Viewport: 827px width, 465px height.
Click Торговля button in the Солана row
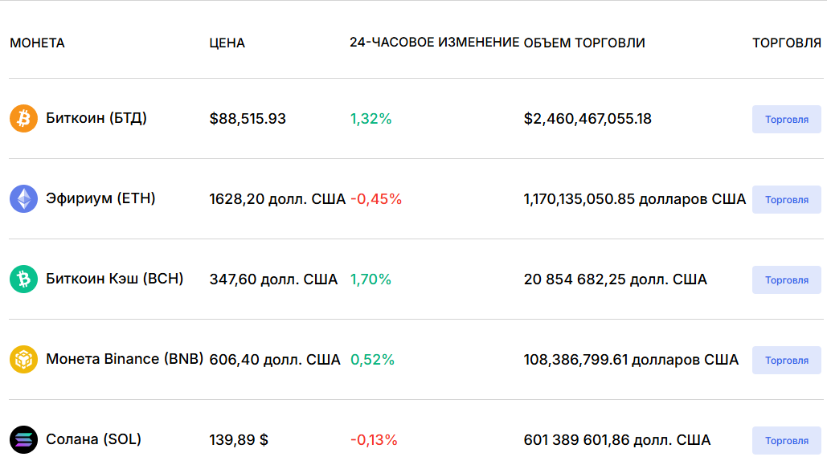[786, 440]
